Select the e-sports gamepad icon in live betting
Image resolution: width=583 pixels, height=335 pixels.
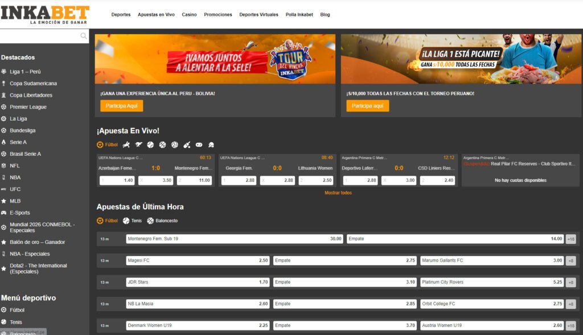coord(199,145)
